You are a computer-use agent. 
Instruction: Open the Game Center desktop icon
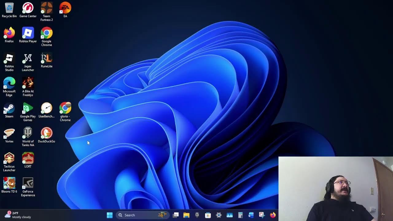(28, 10)
